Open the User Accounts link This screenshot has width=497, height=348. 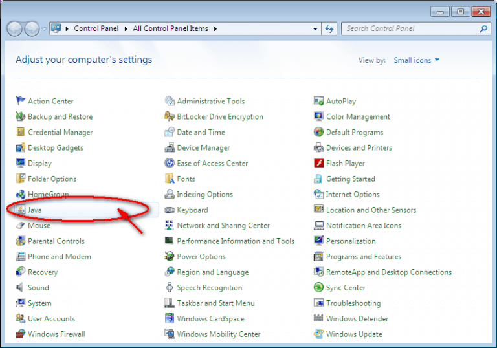[51, 318]
